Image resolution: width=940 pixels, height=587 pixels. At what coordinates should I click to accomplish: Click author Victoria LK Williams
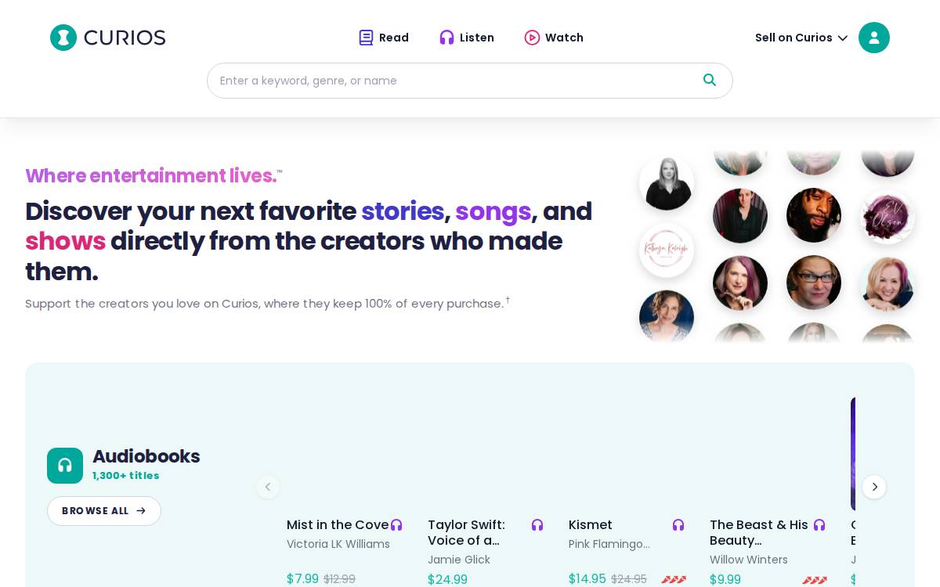338,544
